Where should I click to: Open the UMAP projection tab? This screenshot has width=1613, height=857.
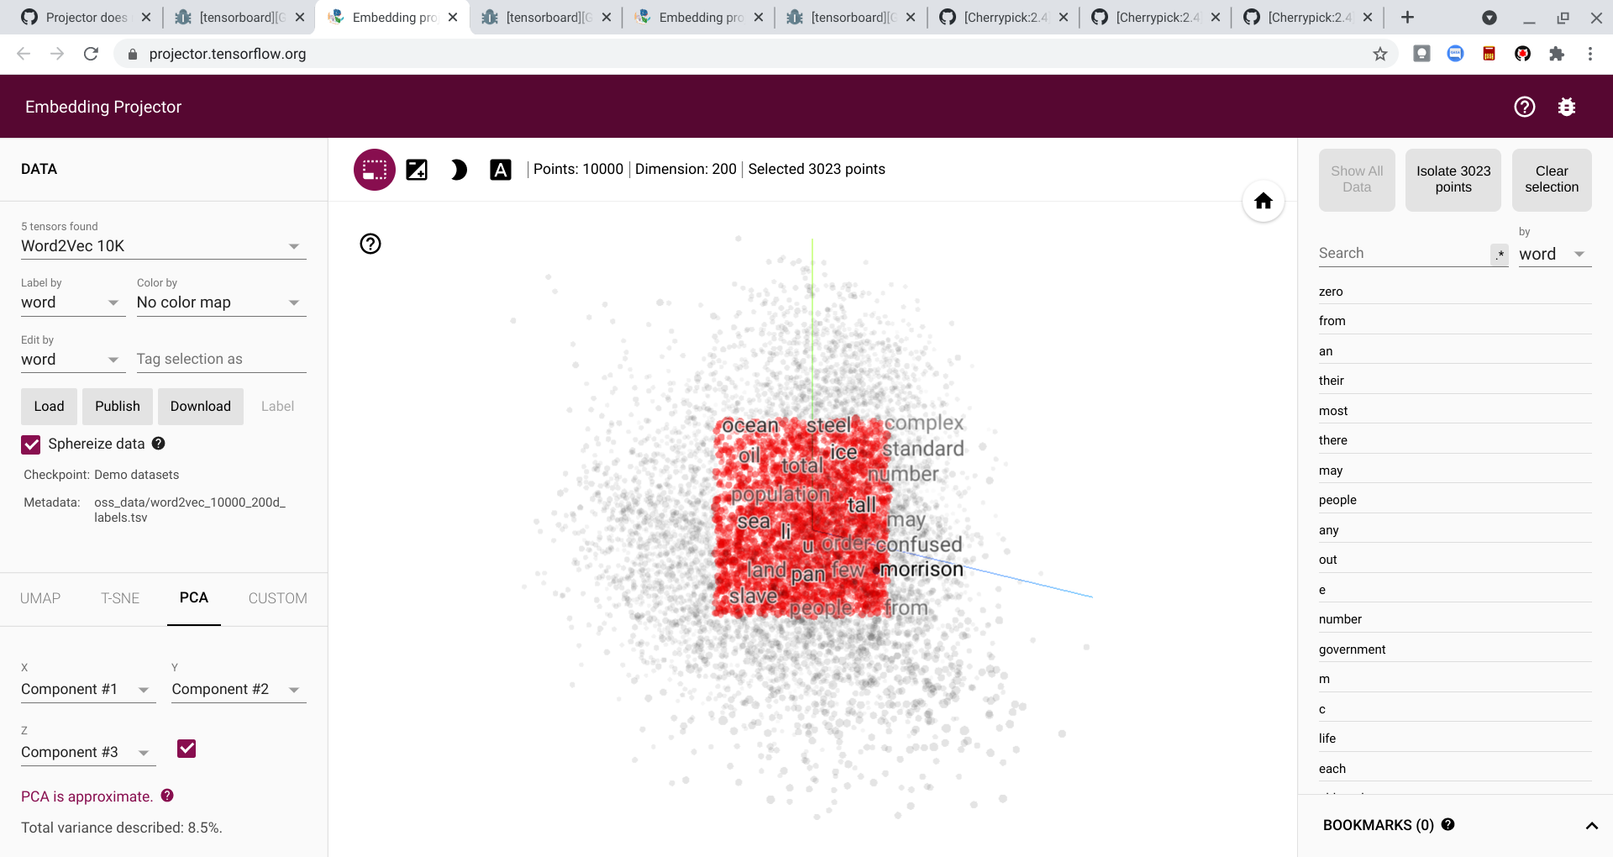coord(40,598)
